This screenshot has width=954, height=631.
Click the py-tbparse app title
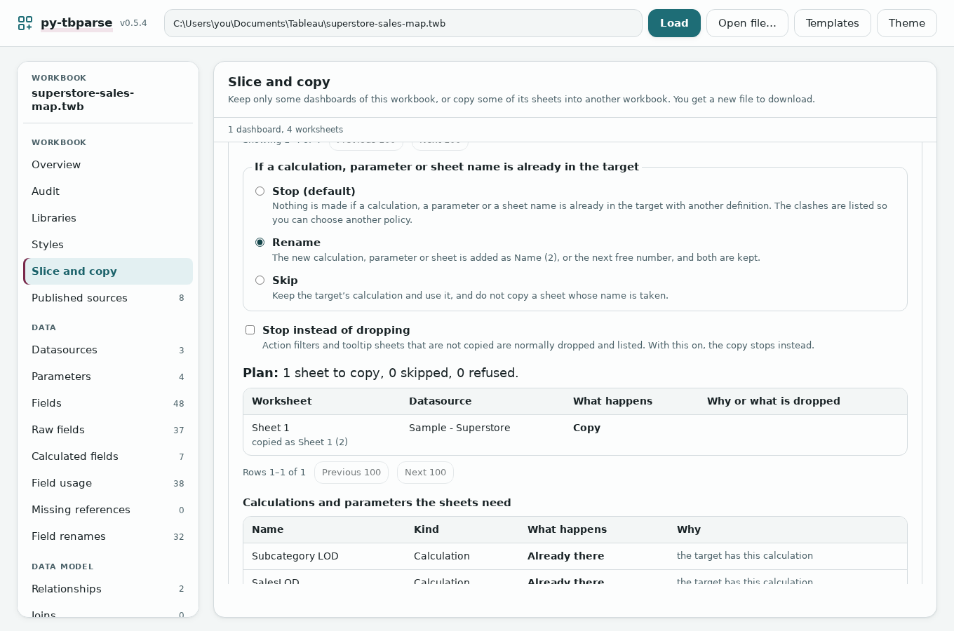click(x=76, y=22)
